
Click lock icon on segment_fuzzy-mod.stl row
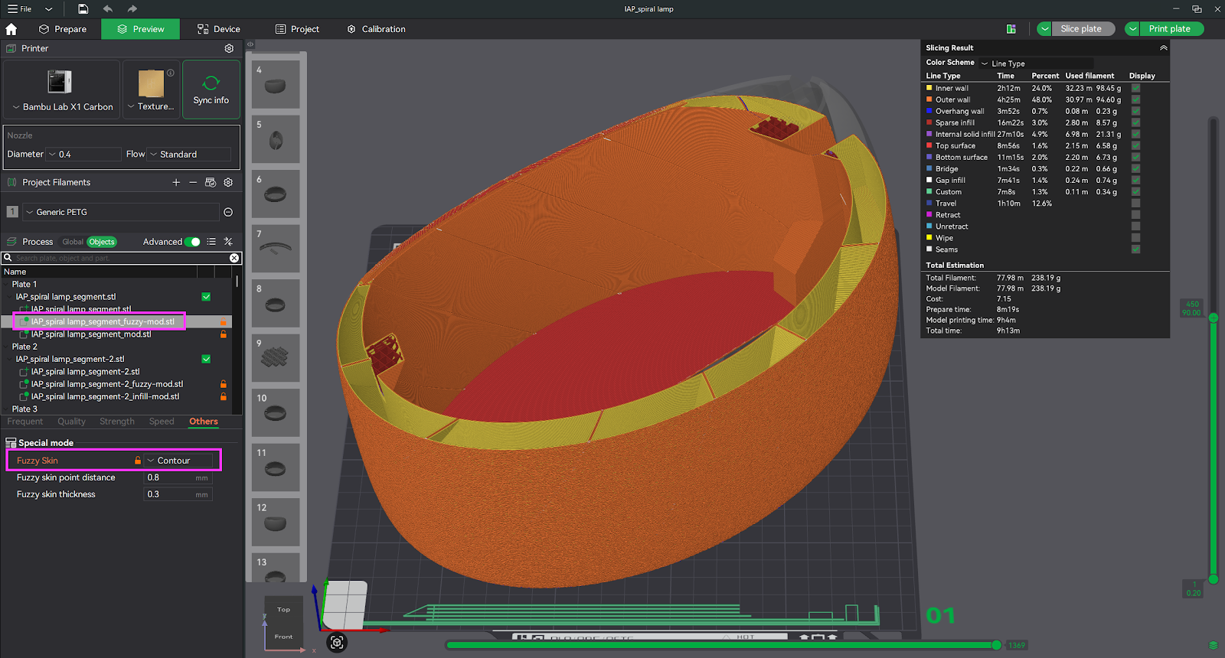[224, 322]
